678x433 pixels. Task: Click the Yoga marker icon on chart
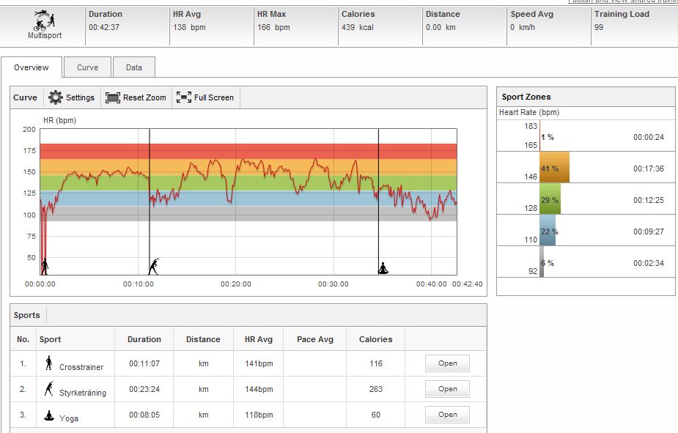(x=383, y=268)
